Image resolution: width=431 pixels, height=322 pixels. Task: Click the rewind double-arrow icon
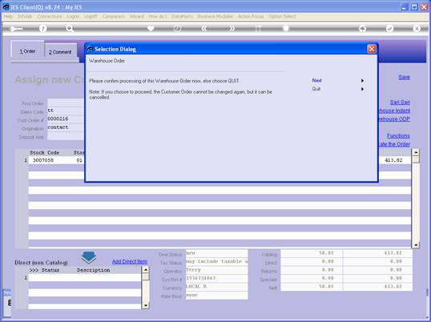click(x=204, y=28)
